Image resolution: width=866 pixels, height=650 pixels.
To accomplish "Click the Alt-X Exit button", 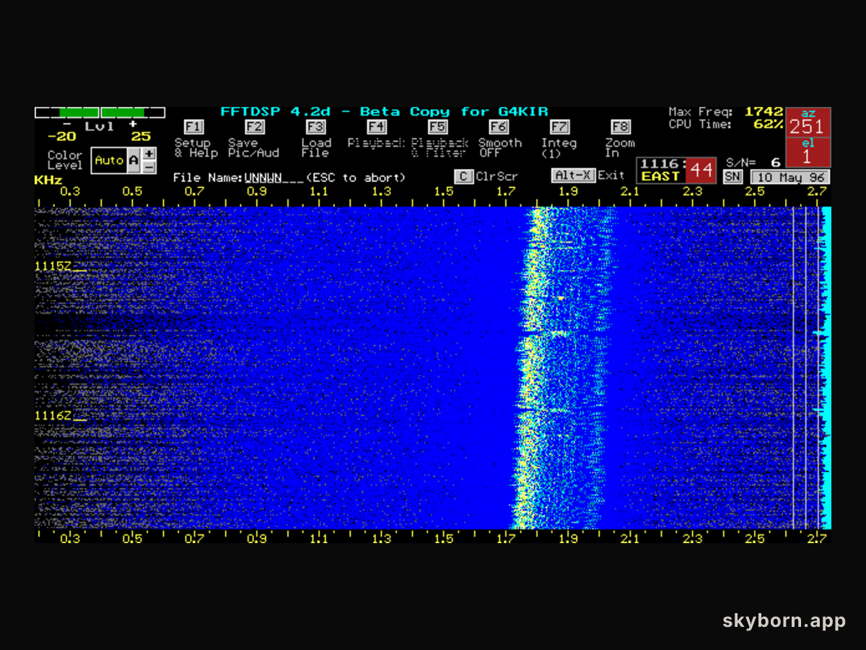I will [x=574, y=175].
